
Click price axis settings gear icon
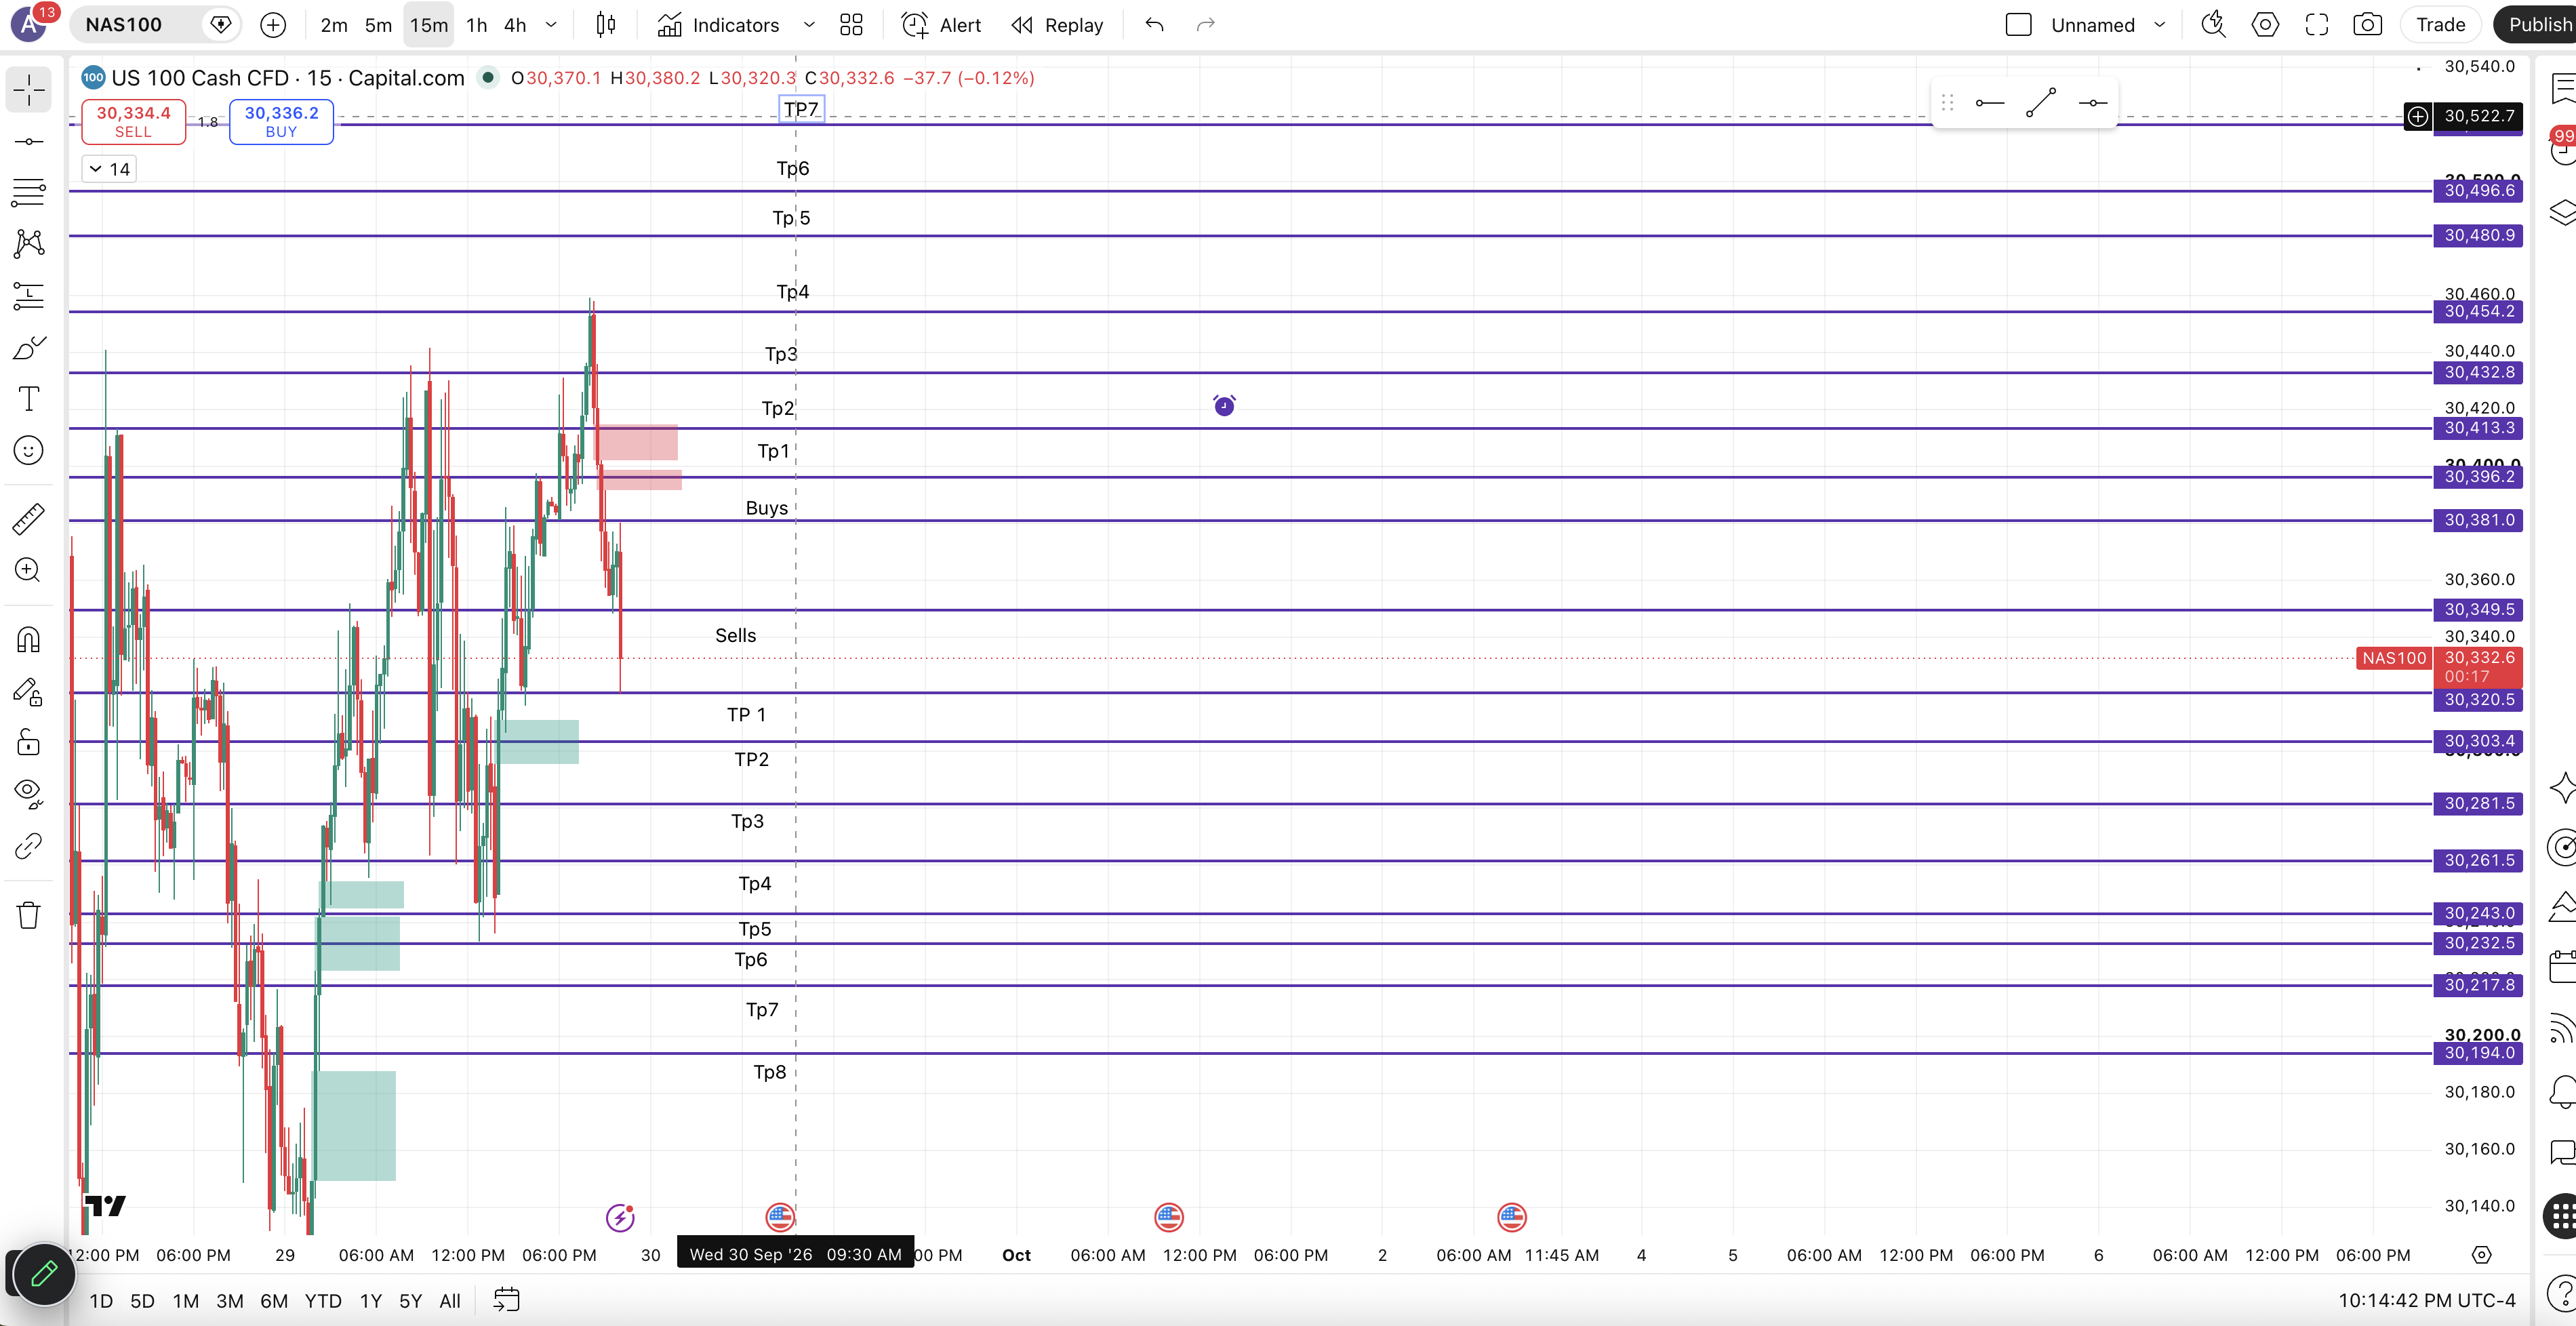click(x=2482, y=1255)
